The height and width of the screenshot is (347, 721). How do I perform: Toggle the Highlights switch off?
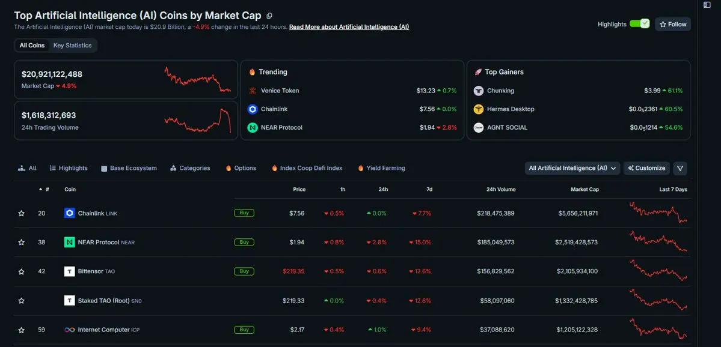coord(639,24)
